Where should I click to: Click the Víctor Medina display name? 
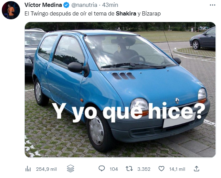[43, 5]
